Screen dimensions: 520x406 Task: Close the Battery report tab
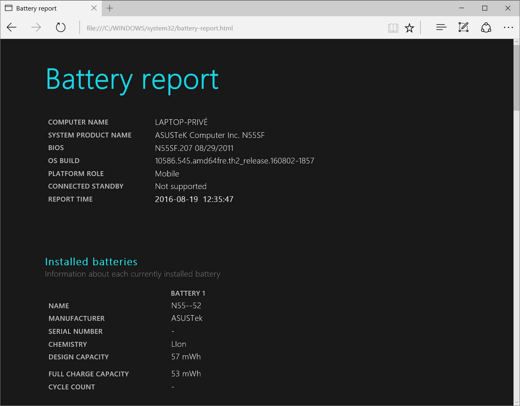point(94,8)
